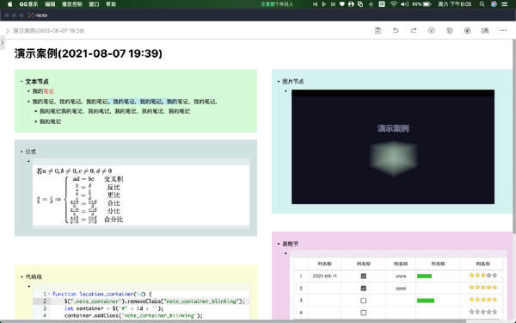Click the horizontal scrollbar at the bottom
516x323 pixels.
(233, 321)
